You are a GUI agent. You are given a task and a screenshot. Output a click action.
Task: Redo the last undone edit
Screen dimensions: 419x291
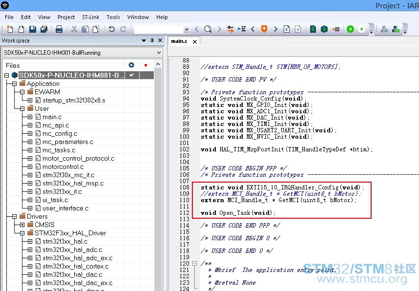coord(123,29)
